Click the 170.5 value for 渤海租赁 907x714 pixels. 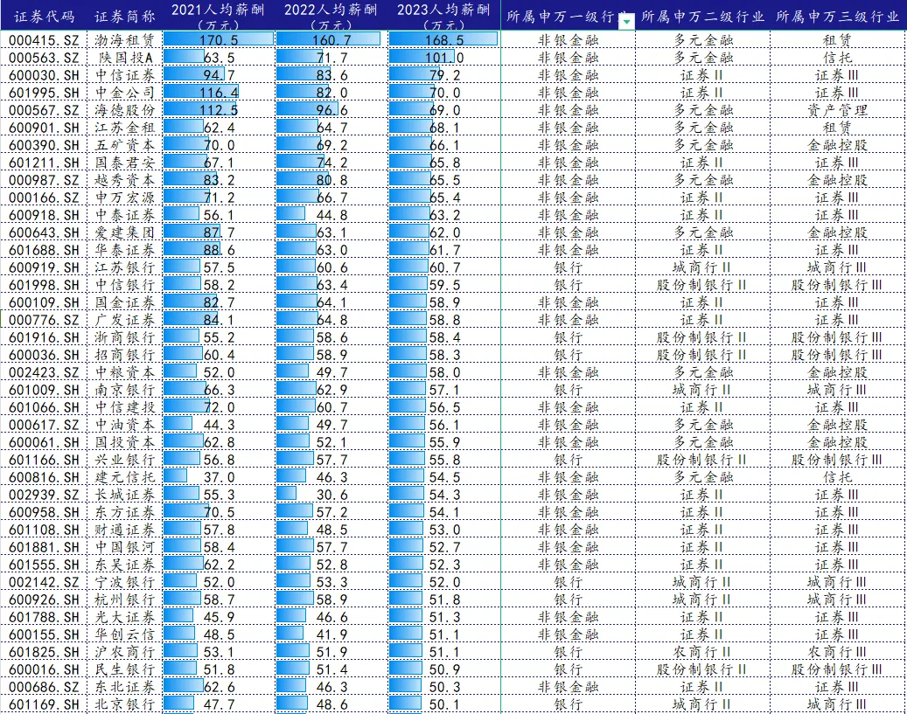pyautogui.click(x=218, y=40)
